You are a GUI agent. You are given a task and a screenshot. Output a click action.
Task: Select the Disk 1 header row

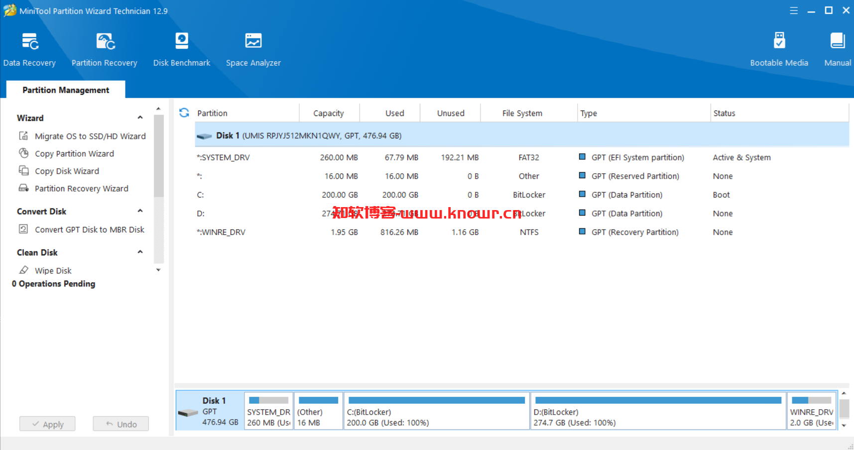tap(522, 135)
